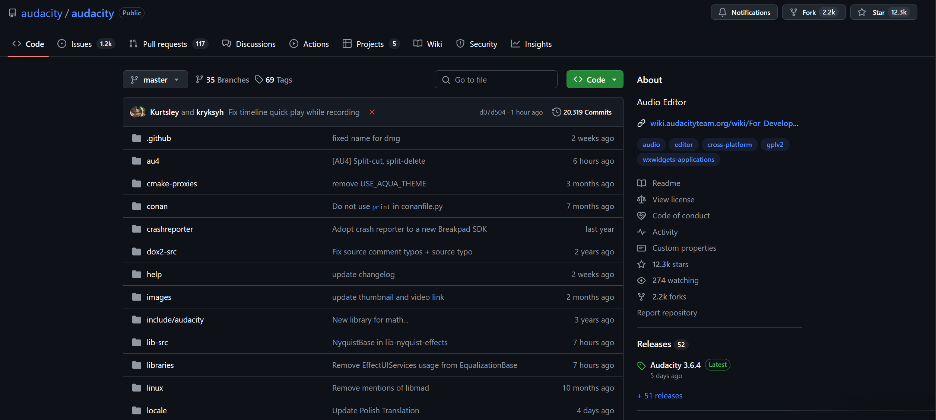Click the tag icon next to 69 Tags
The width and height of the screenshot is (936, 420).
pyautogui.click(x=259, y=79)
